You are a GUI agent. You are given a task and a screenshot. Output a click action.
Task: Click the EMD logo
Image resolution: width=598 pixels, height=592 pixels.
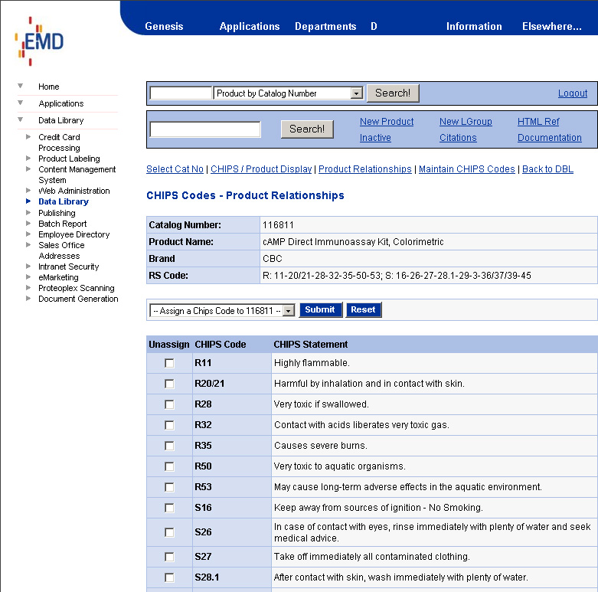(x=40, y=41)
